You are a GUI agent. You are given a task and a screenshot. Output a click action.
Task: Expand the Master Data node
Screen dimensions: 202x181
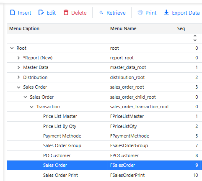pyautogui.click(x=18, y=67)
